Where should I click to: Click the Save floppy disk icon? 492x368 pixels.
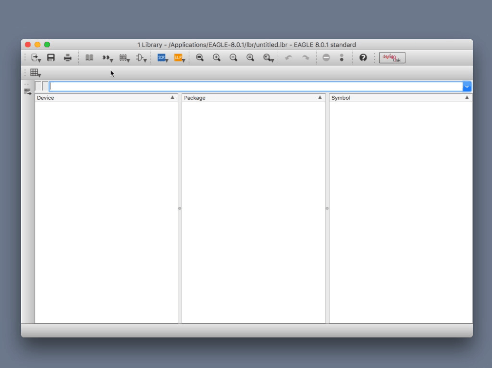point(51,57)
